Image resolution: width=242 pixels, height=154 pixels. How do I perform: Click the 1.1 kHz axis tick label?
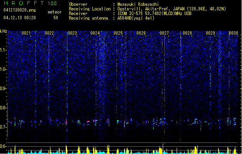(3, 50)
